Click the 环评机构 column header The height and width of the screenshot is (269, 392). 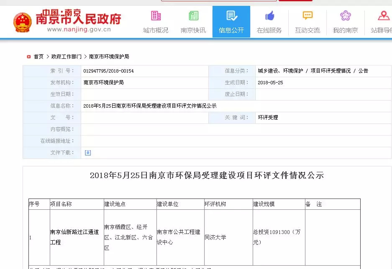click(x=215, y=204)
